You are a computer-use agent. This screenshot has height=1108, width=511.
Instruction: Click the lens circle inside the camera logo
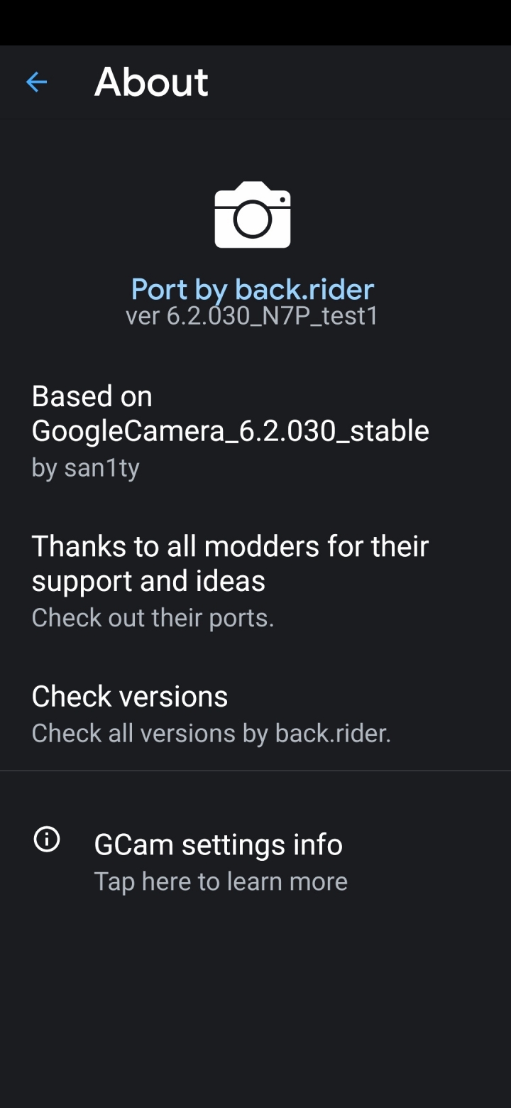coord(253,219)
